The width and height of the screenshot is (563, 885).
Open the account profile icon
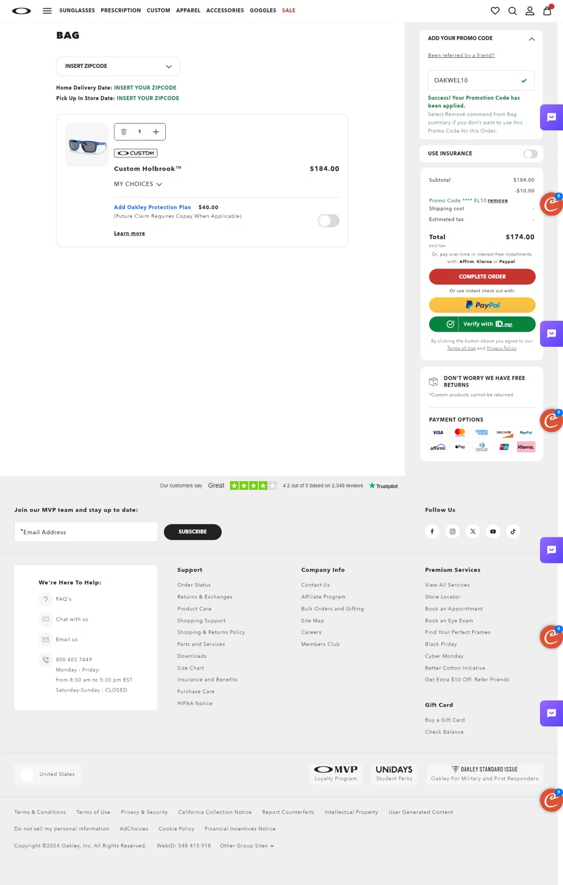click(530, 11)
